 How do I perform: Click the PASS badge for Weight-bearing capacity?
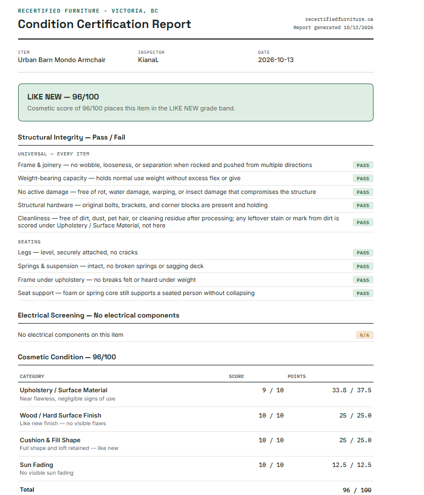[x=363, y=179]
